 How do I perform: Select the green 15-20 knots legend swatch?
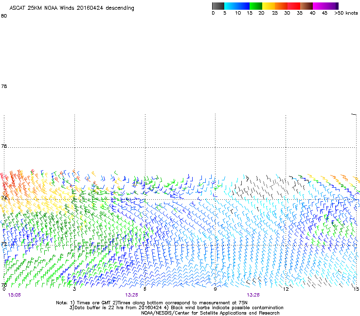pyautogui.click(x=256, y=6)
